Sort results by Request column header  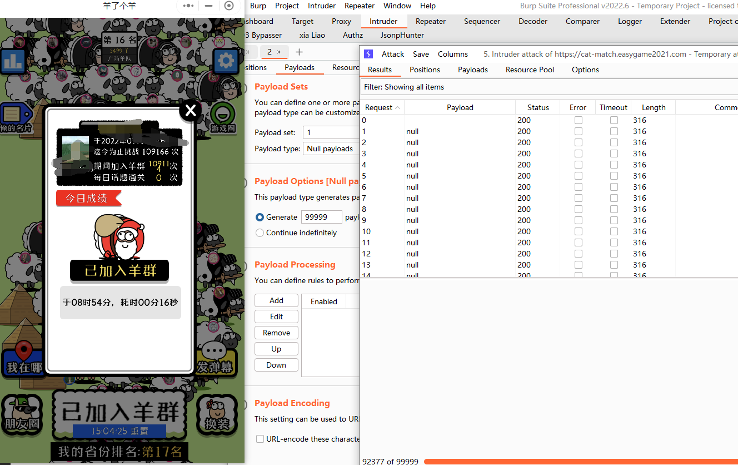click(382, 107)
